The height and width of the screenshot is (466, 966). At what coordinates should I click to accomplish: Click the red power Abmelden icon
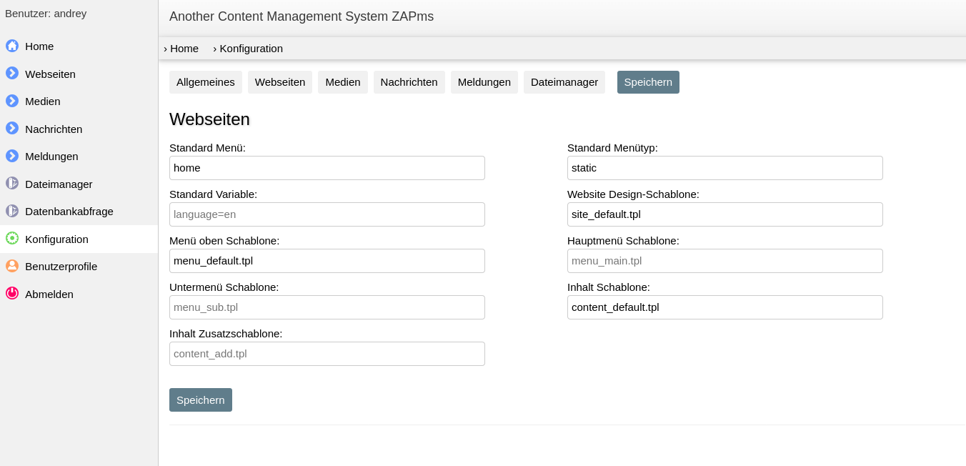[x=12, y=293]
